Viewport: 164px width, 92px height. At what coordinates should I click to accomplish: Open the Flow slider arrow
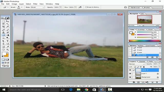point(75,7)
